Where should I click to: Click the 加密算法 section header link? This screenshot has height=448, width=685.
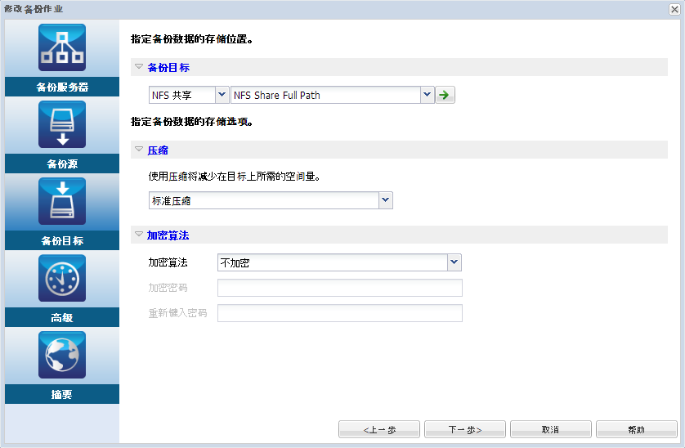pyautogui.click(x=168, y=235)
